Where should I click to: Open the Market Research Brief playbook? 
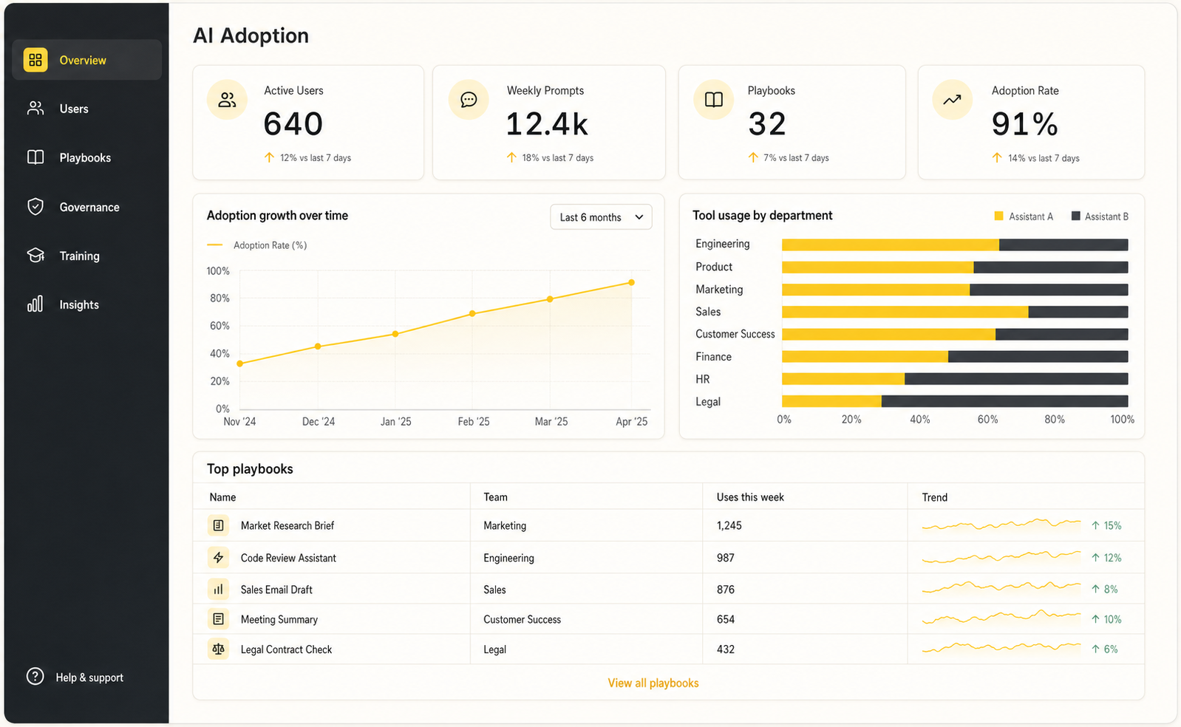[x=287, y=525]
